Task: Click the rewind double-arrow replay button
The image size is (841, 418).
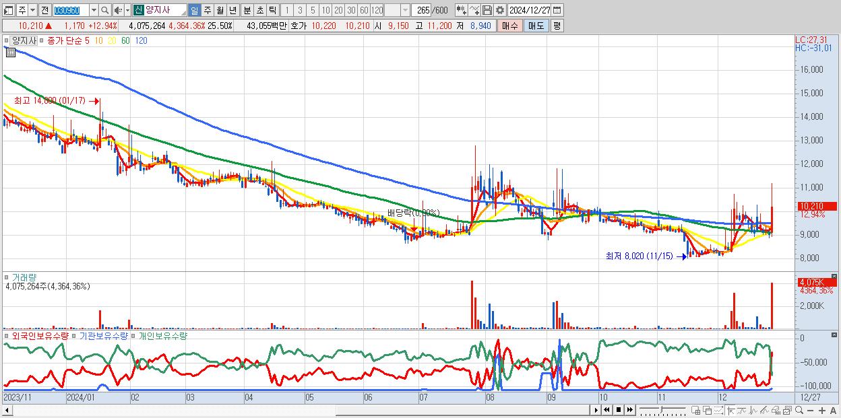Action: (x=606, y=409)
